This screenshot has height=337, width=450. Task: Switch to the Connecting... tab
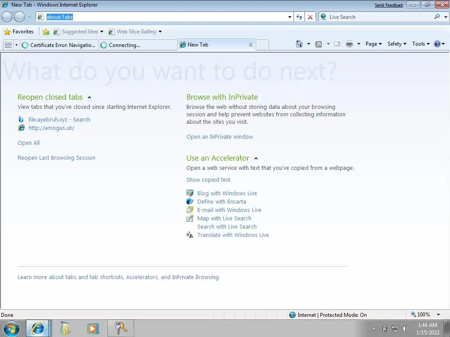pos(138,45)
